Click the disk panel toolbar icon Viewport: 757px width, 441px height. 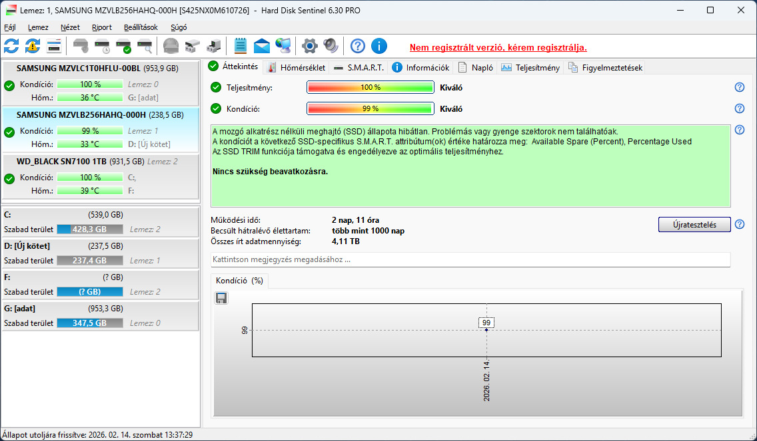point(54,47)
